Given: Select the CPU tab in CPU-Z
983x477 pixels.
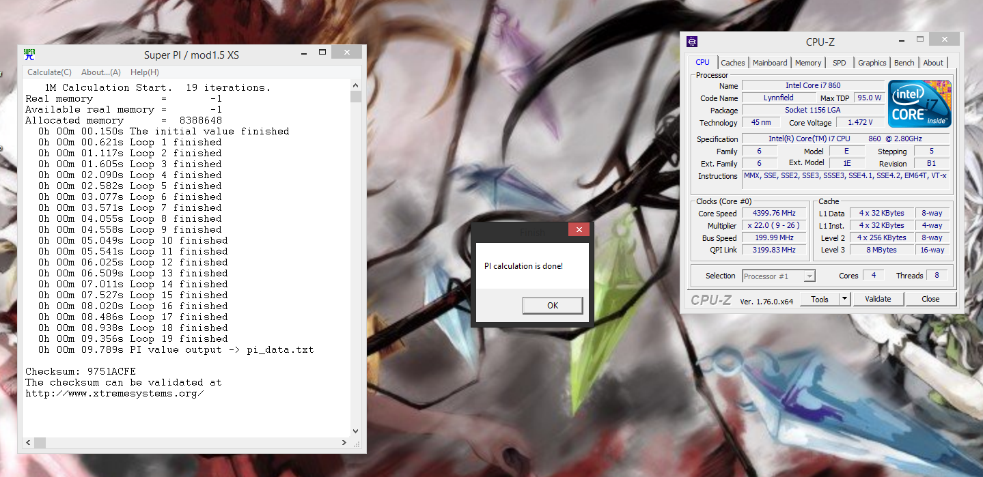Looking at the screenshot, I should point(703,62).
